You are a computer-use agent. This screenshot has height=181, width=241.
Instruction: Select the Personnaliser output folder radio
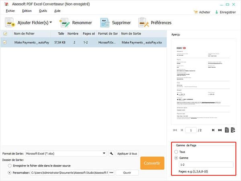point(10,173)
